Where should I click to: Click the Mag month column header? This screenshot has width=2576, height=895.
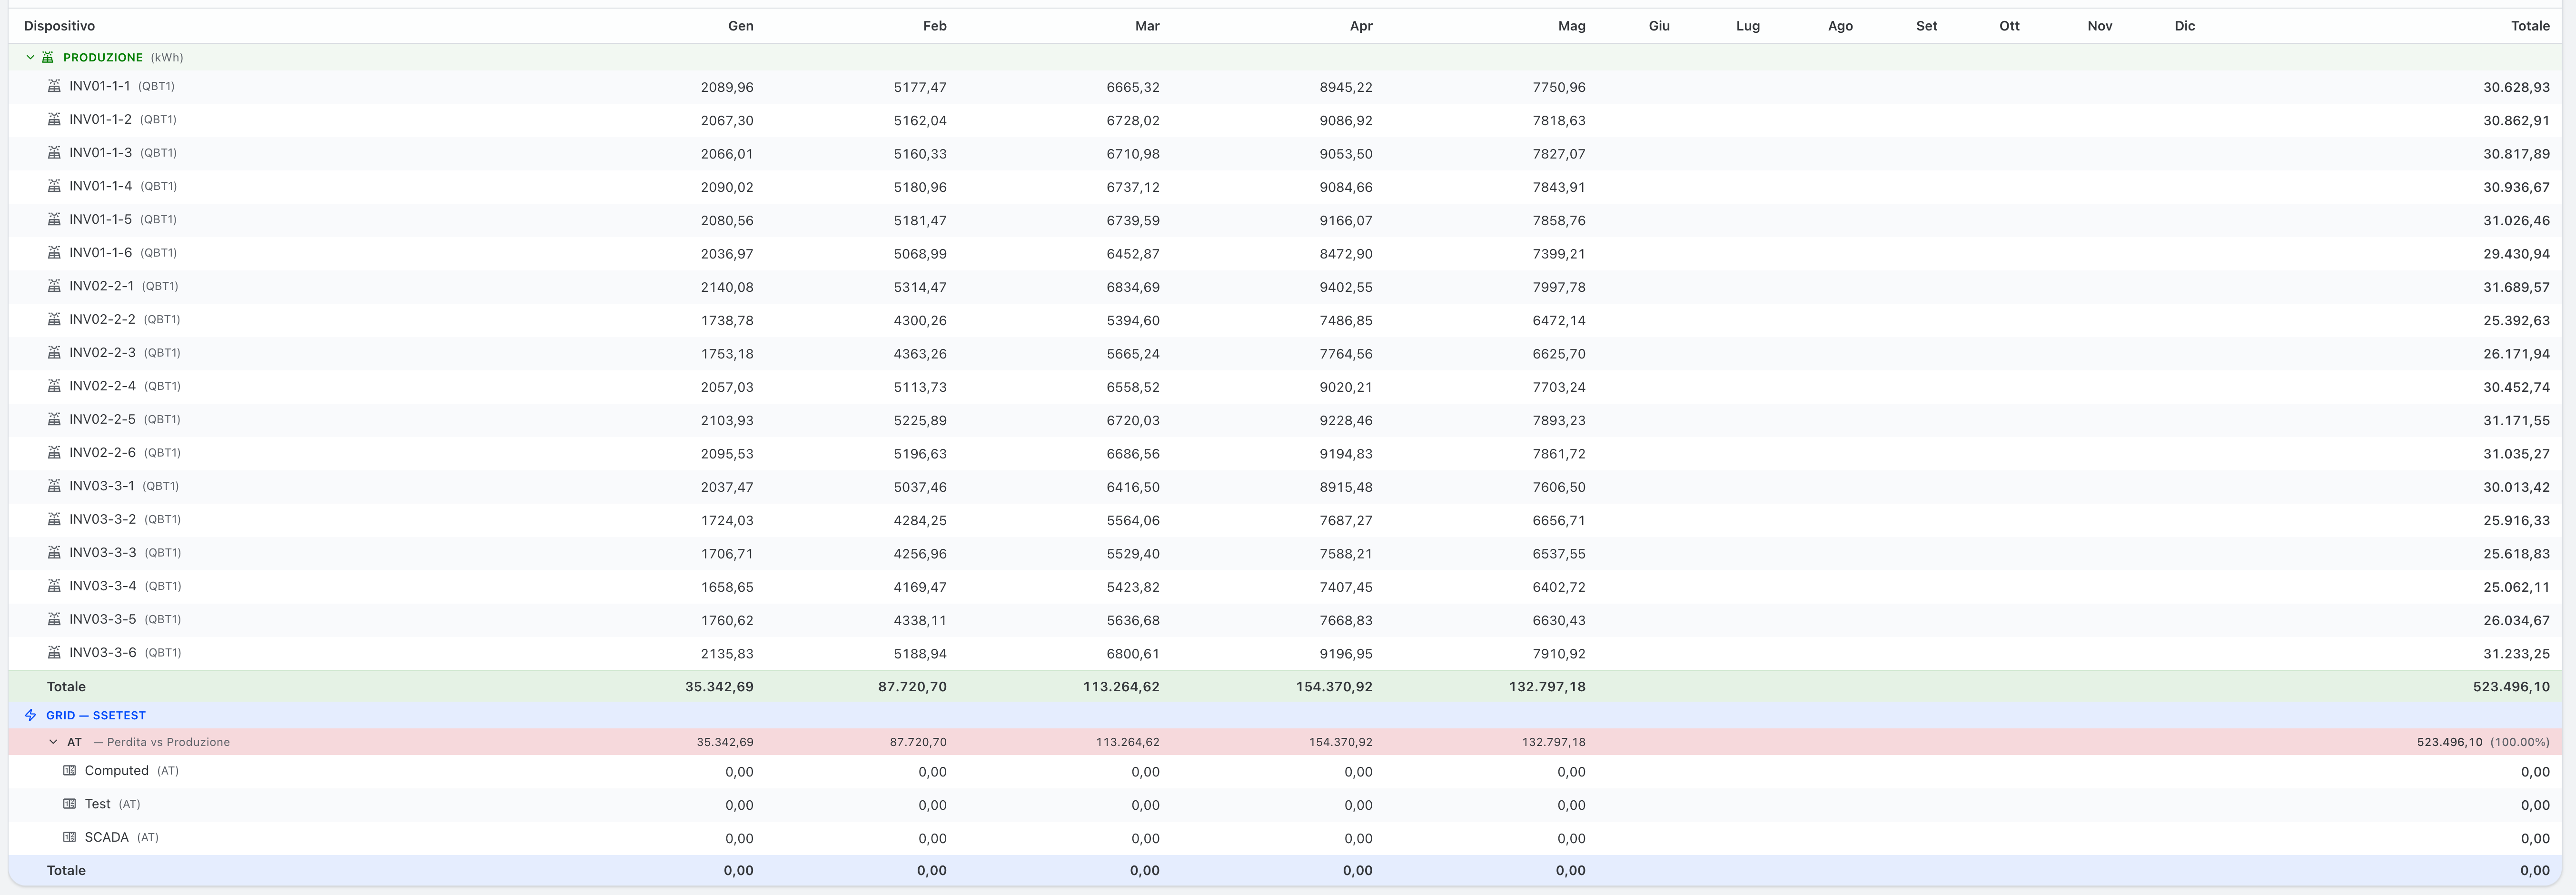(x=1571, y=26)
